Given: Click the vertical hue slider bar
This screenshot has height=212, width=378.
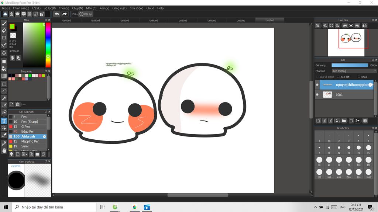Looking at the screenshot, I should [x=48, y=45].
